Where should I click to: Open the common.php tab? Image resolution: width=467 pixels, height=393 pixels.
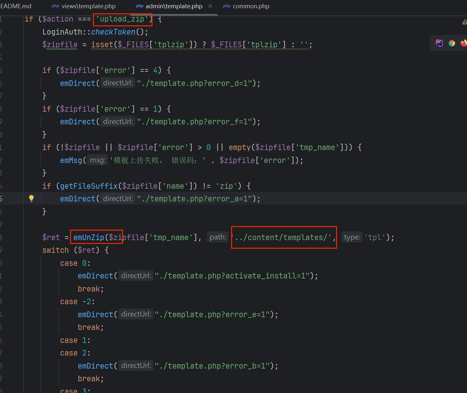251,6
